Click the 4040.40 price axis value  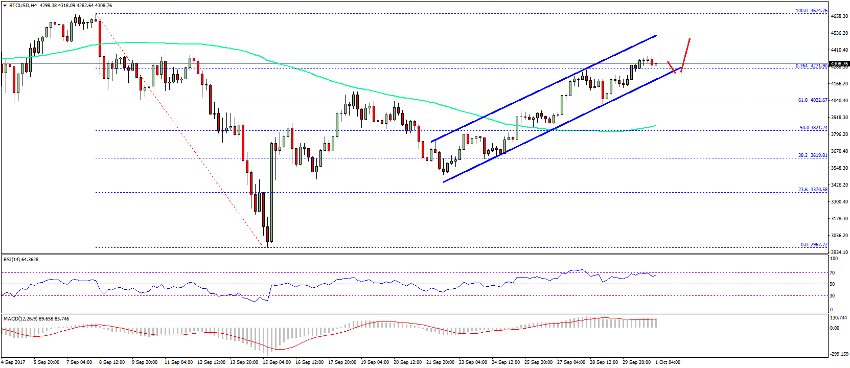click(839, 101)
